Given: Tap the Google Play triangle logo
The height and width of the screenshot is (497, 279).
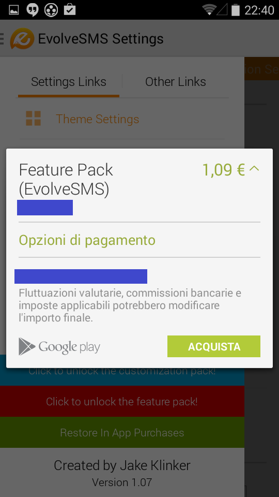Looking at the screenshot, I should (x=27, y=346).
